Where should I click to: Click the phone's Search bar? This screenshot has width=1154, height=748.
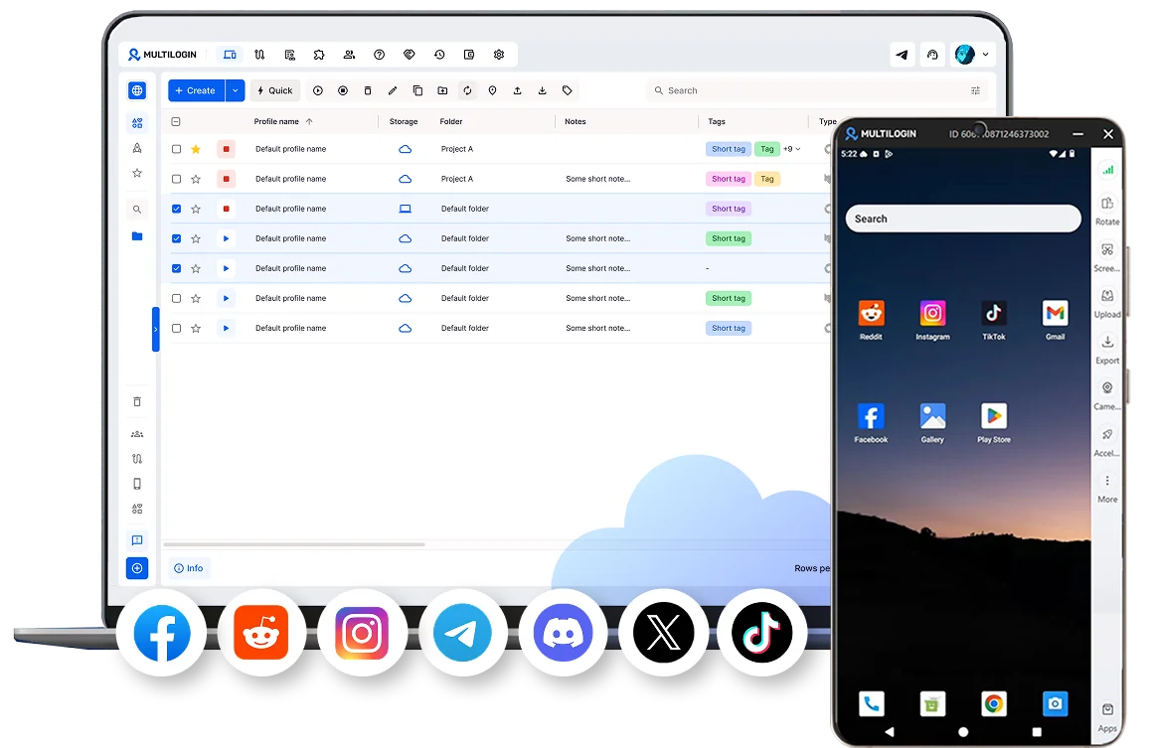pyautogui.click(x=962, y=219)
